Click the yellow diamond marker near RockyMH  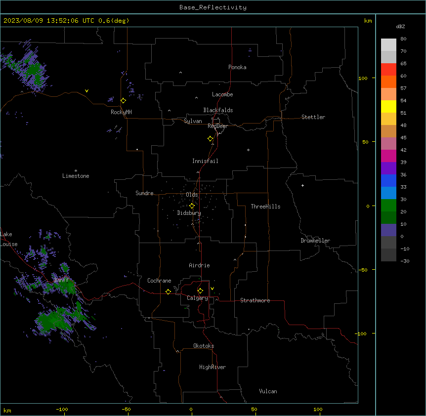(124, 101)
